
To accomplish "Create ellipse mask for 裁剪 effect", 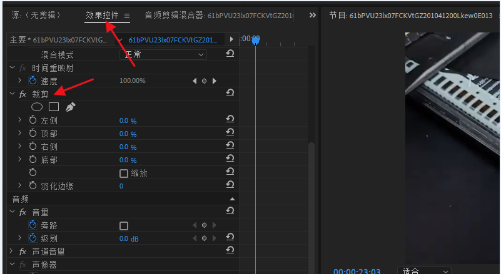I will point(37,107).
